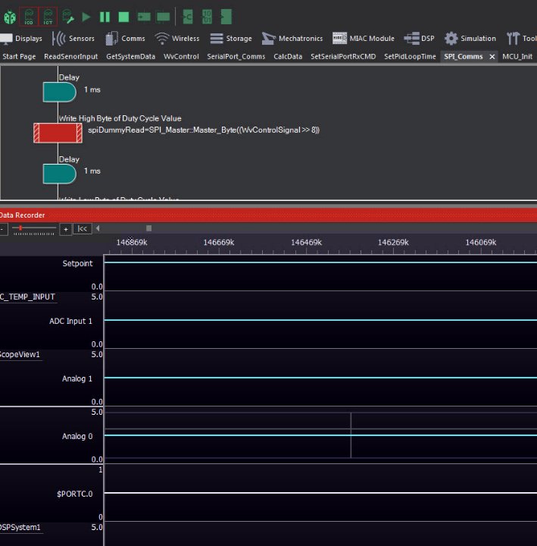Open the MIAC Module component category
The image size is (537, 546).
tap(364, 39)
